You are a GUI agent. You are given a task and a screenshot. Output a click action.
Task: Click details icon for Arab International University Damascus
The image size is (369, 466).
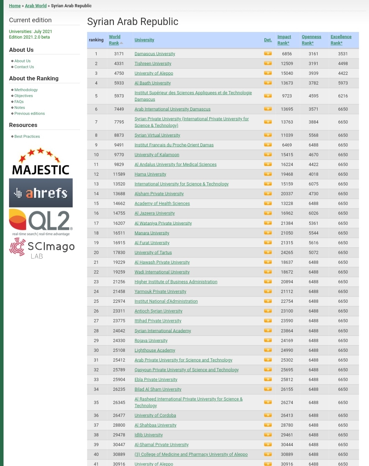pos(268,109)
